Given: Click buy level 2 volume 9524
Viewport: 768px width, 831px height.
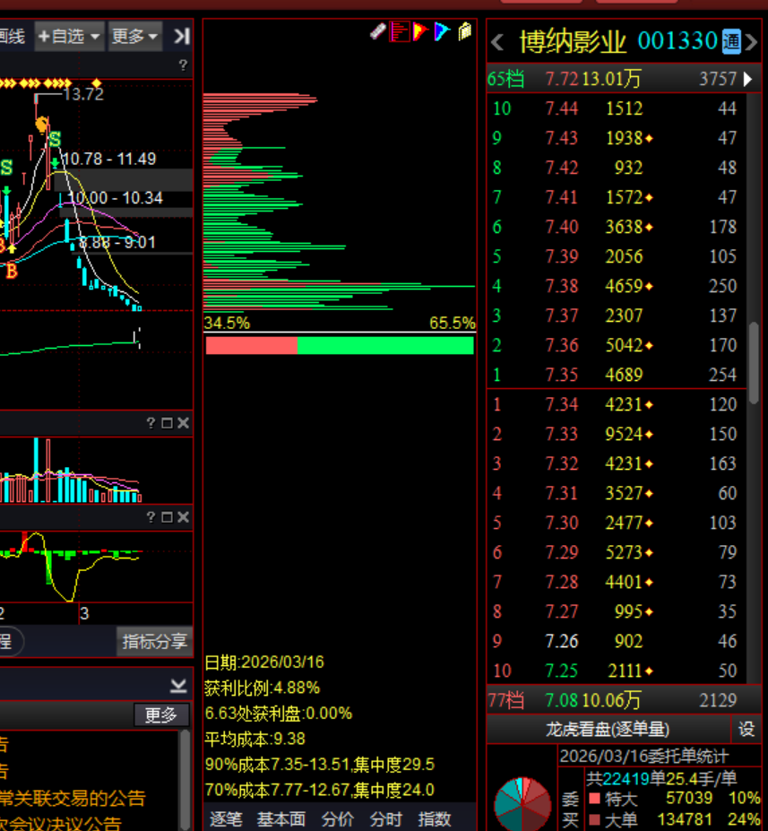Looking at the screenshot, I should point(624,434).
